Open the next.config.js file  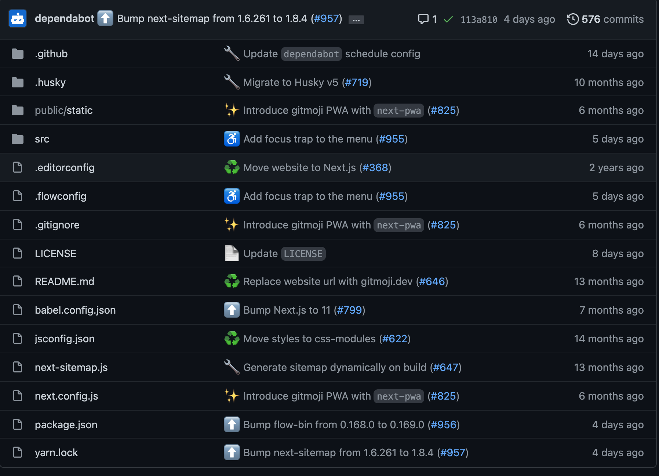[x=66, y=396]
